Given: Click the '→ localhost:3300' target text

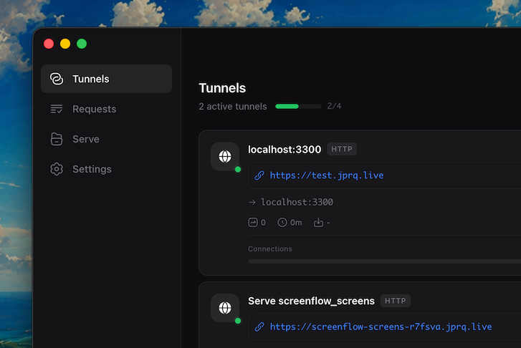Looking at the screenshot, I should tap(291, 202).
